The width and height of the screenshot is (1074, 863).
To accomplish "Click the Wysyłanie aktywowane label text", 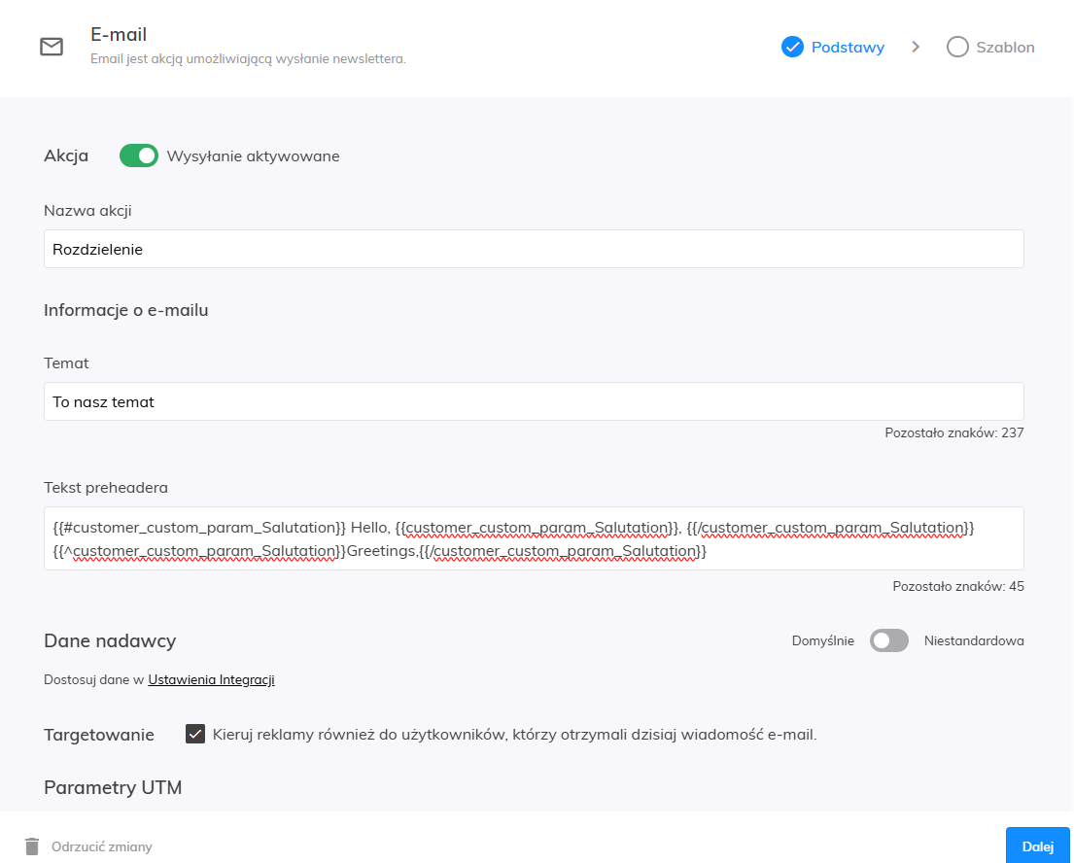I will tap(254, 155).
